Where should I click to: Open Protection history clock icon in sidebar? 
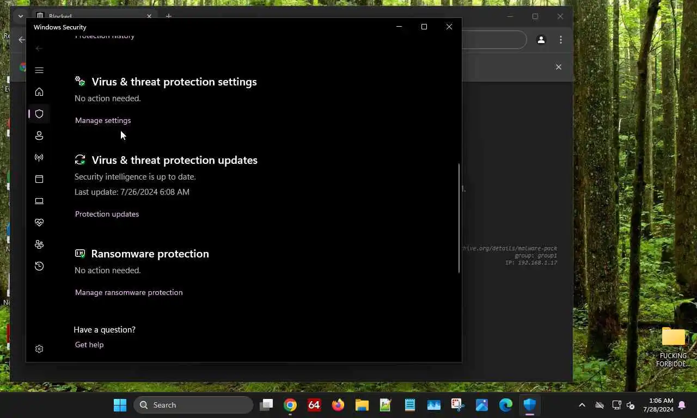pyautogui.click(x=39, y=266)
